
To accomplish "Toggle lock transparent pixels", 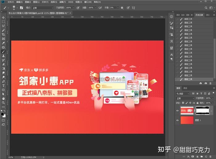I will coord(183,103).
